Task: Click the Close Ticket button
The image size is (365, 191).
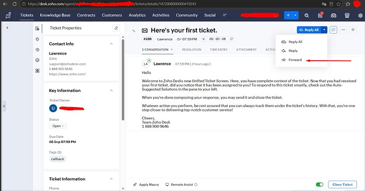Action: click(342, 185)
